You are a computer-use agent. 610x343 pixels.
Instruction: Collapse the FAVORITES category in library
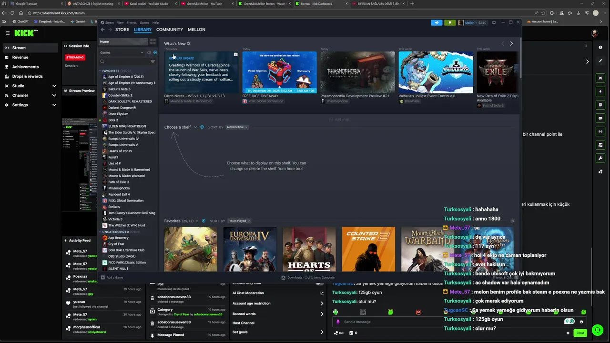[100, 71]
